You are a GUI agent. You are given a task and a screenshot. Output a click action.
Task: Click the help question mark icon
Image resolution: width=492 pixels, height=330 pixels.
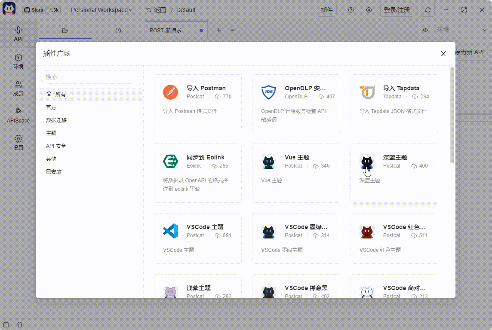351,10
